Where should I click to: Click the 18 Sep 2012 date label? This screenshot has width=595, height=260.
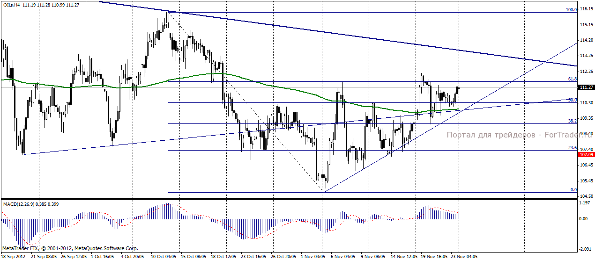click(14, 257)
